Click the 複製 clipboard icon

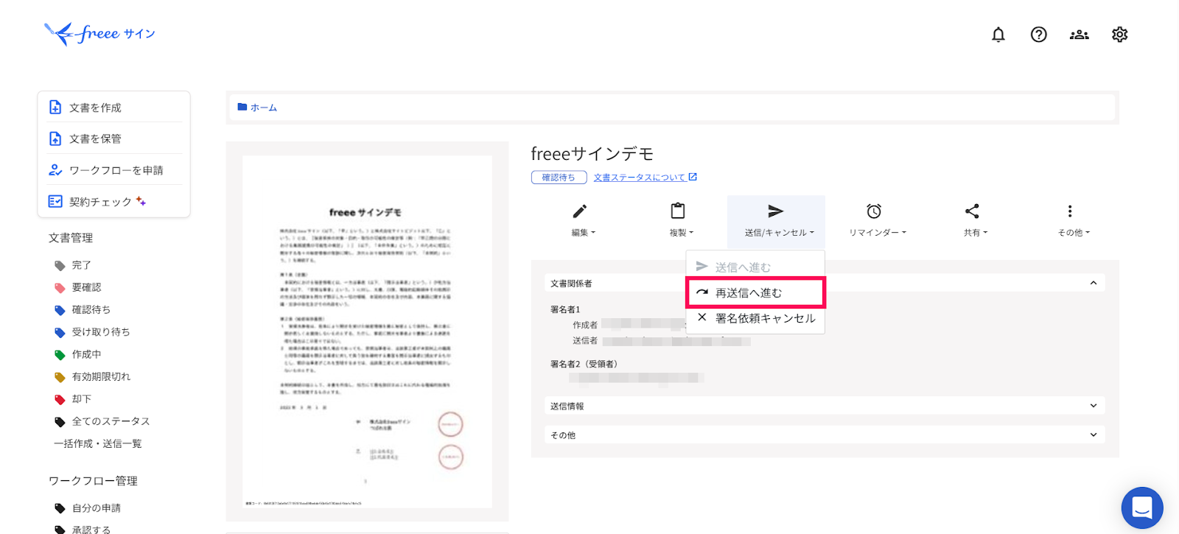(x=678, y=211)
